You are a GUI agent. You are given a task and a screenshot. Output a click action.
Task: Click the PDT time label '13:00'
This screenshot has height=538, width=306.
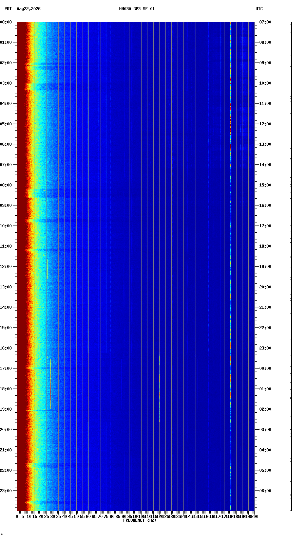tap(6, 287)
